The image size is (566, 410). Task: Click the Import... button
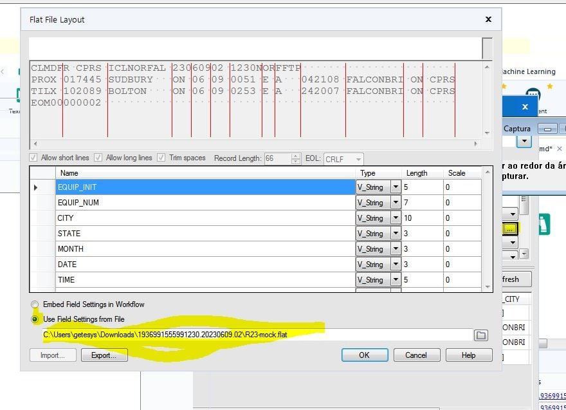[53, 355]
